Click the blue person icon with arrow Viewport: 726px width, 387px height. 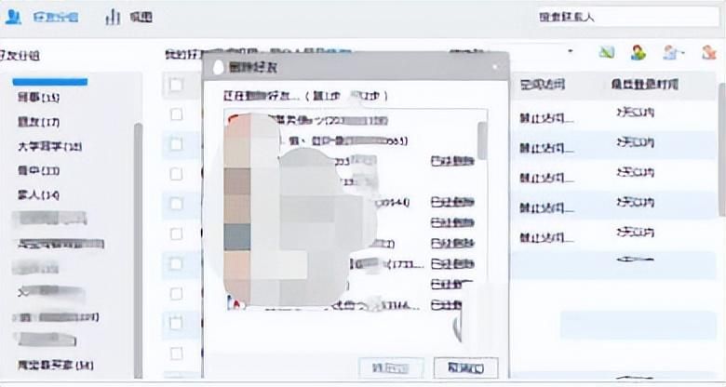pos(672,52)
